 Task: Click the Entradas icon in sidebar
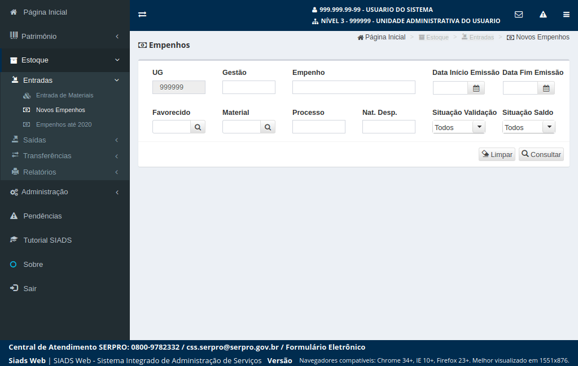tap(15, 80)
